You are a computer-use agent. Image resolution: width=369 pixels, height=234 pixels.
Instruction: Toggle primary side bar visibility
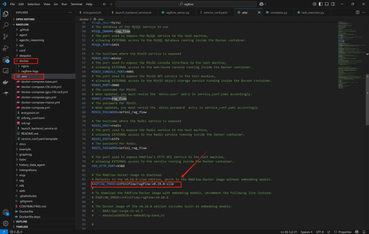coord(320,4)
